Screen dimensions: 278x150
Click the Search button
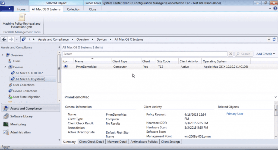pos(244,54)
